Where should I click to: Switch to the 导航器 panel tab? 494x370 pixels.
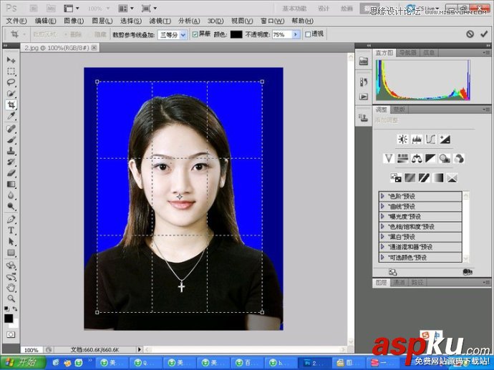point(407,53)
